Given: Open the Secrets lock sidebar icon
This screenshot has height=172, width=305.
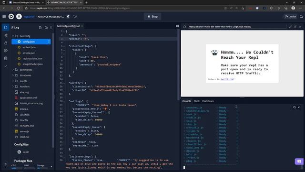Looking at the screenshot, I should click(6, 43).
